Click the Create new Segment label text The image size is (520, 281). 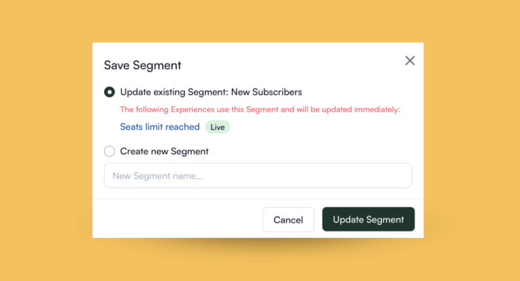pos(164,151)
